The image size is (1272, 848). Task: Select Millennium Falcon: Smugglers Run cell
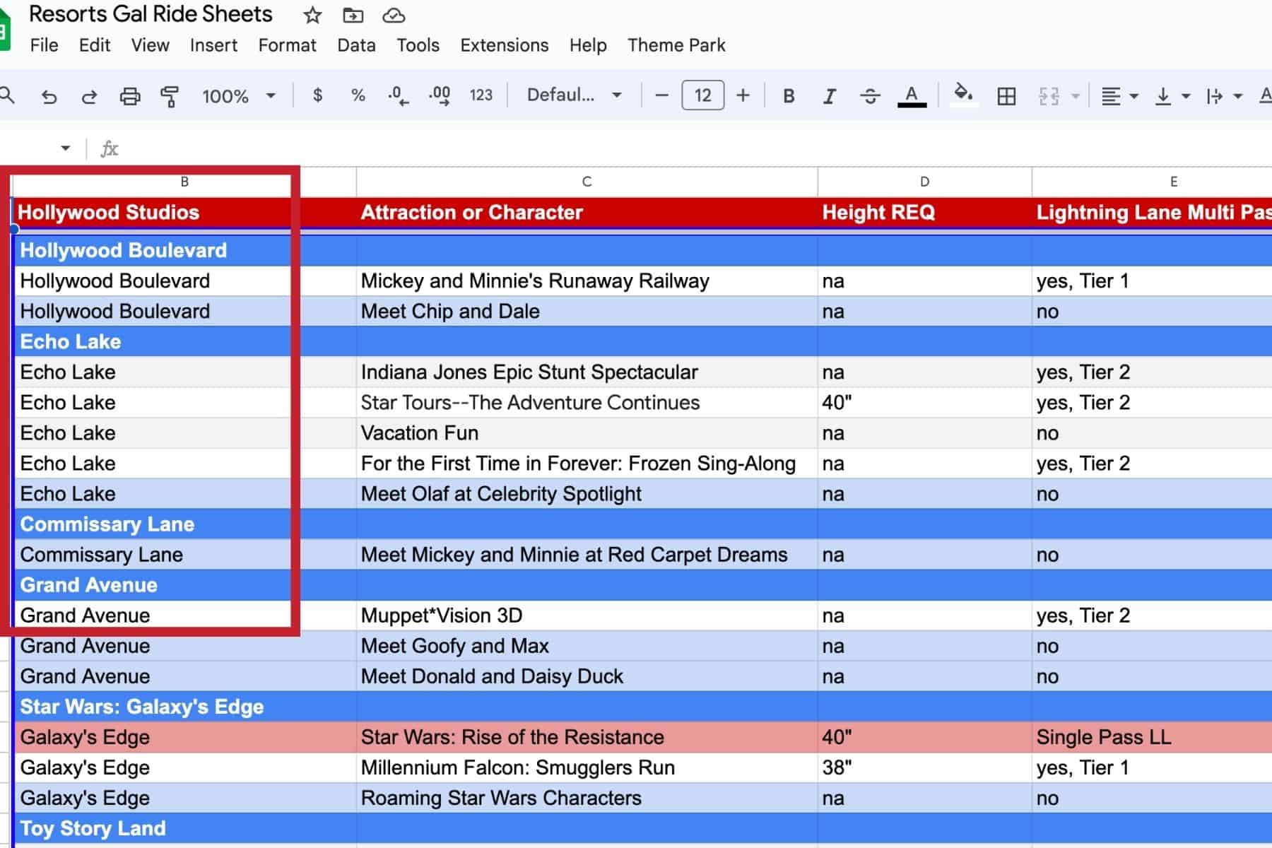pyautogui.click(x=587, y=767)
